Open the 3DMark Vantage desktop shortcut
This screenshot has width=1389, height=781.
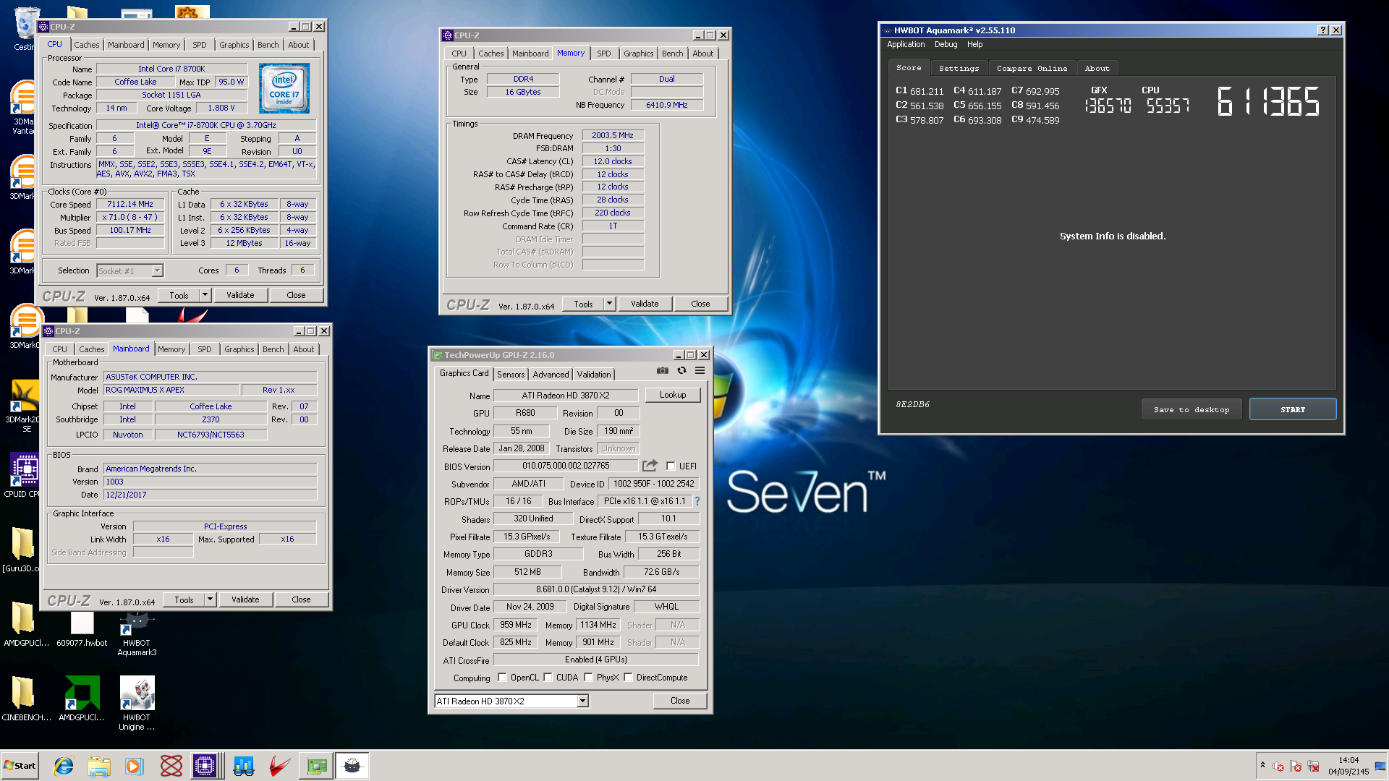click(x=24, y=108)
